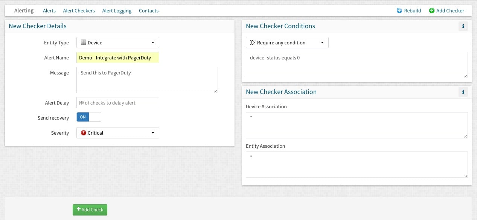The height and width of the screenshot is (220, 477).
Task: Open the Entity Type dropdown
Action: pos(117,42)
